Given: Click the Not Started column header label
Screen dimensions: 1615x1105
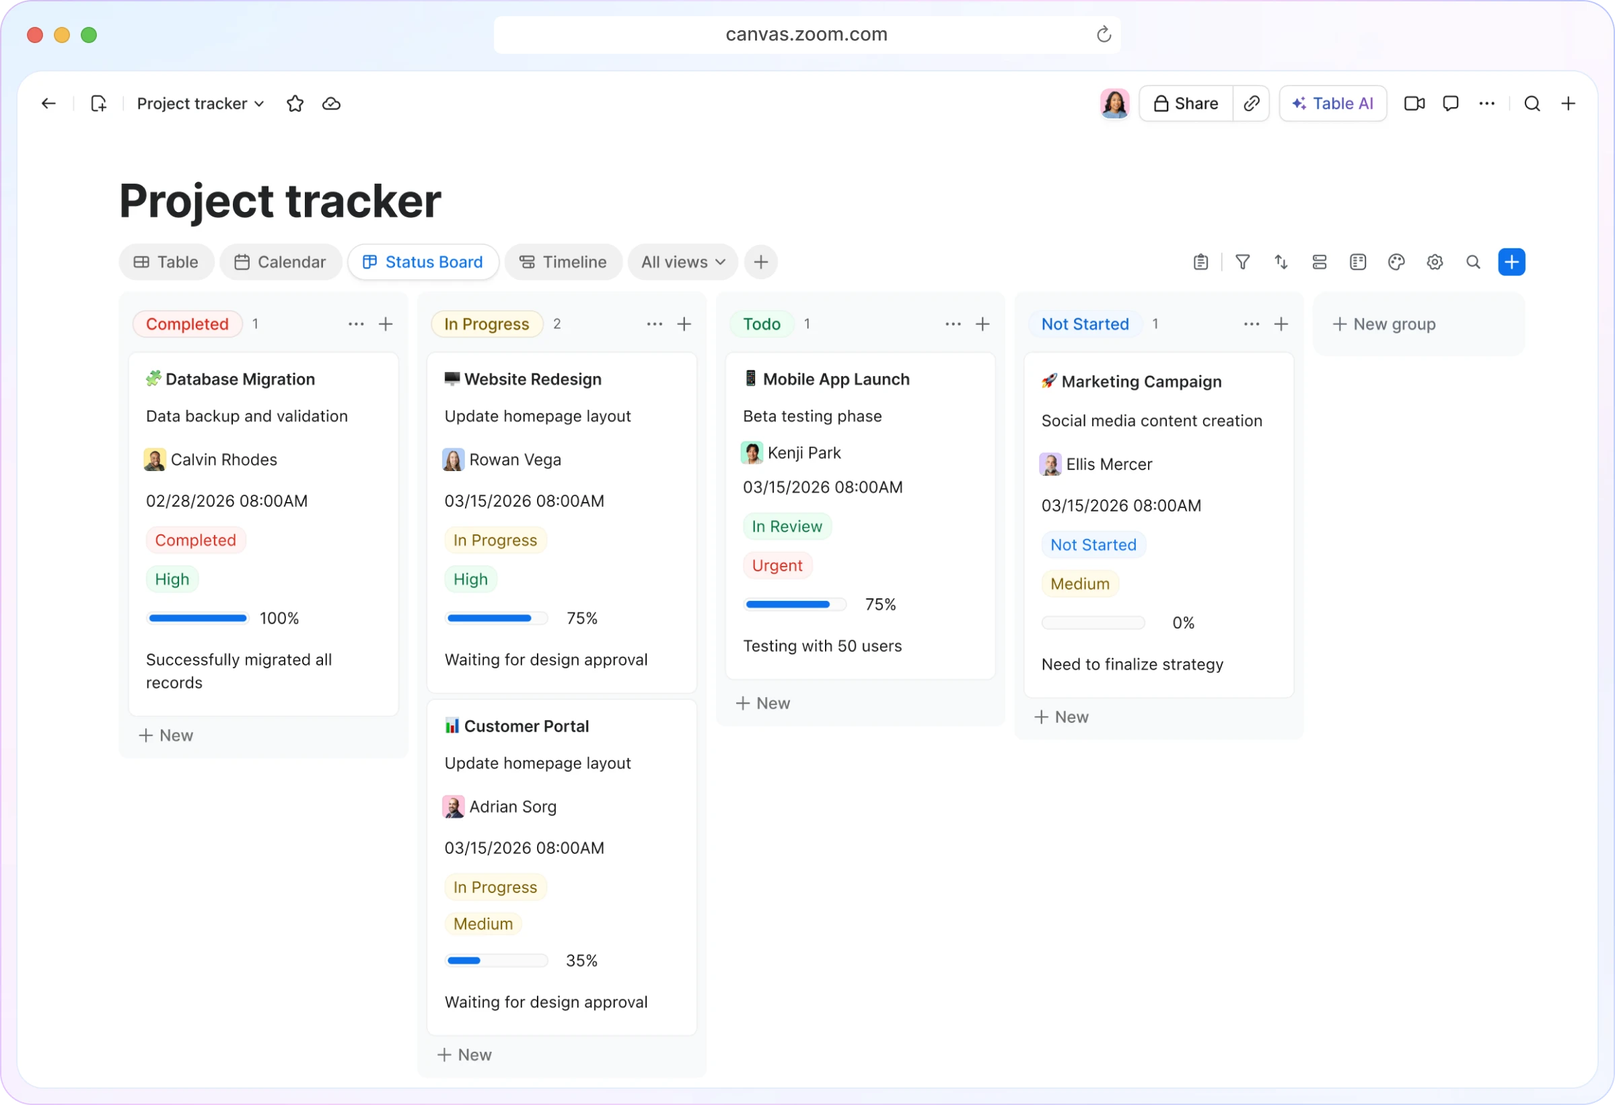Looking at the screenshot, I should pos(1085,324).
